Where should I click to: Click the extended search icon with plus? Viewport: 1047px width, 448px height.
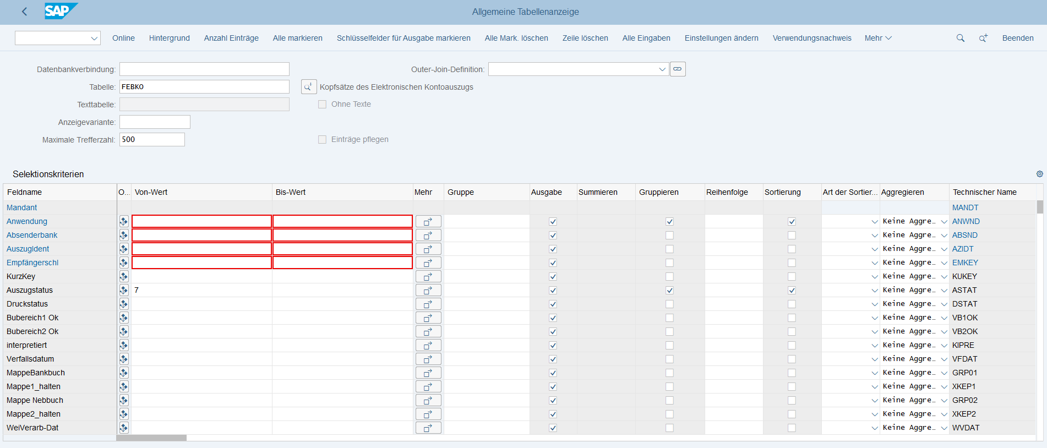[983, 38]
